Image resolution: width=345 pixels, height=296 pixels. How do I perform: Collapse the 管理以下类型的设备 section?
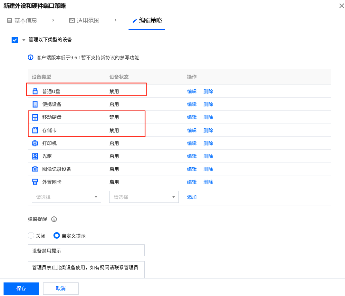click(23, 40)
